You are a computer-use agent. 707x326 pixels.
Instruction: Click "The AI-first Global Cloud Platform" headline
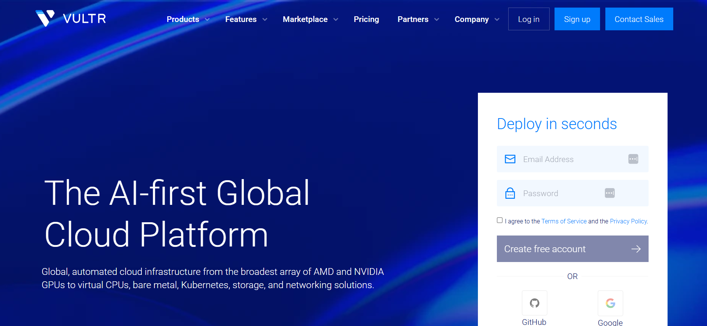[177, 214]
